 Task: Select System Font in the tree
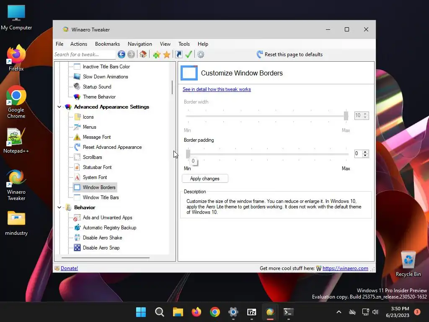pyautogui.click(x=95, y=177)
